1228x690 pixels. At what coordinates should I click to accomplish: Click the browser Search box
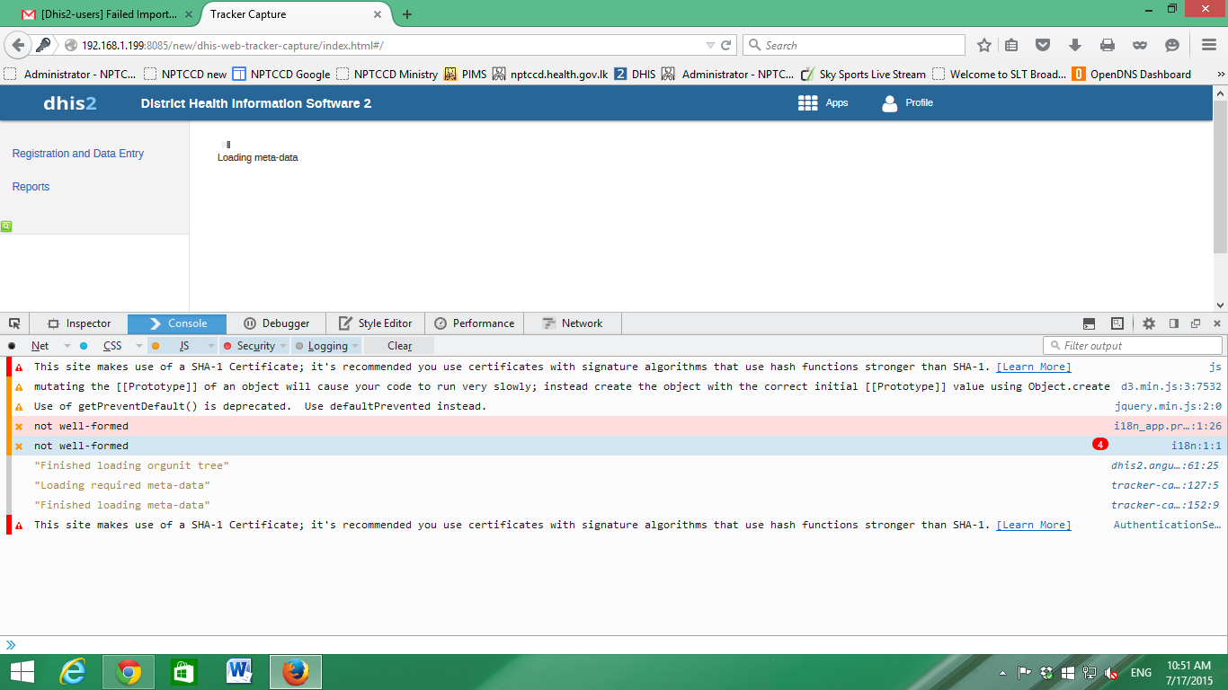[853, 45]
